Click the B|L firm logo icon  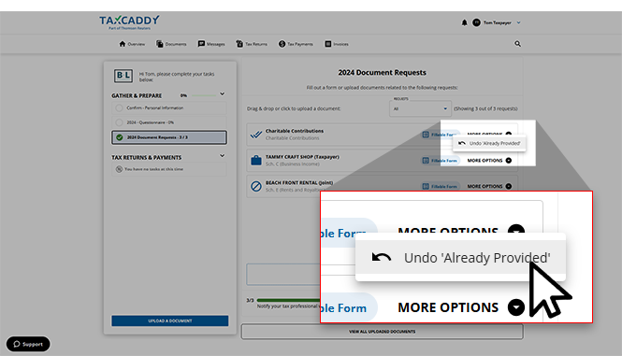(x=123, y=76)
